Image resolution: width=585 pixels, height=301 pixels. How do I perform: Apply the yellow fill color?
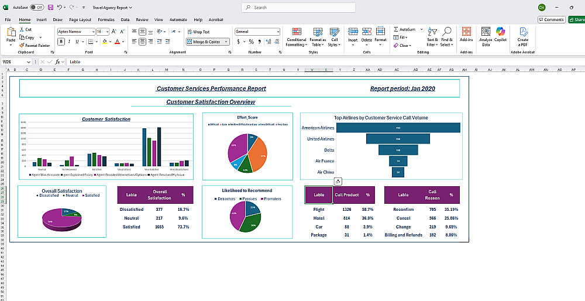click(x=105, y=42)
